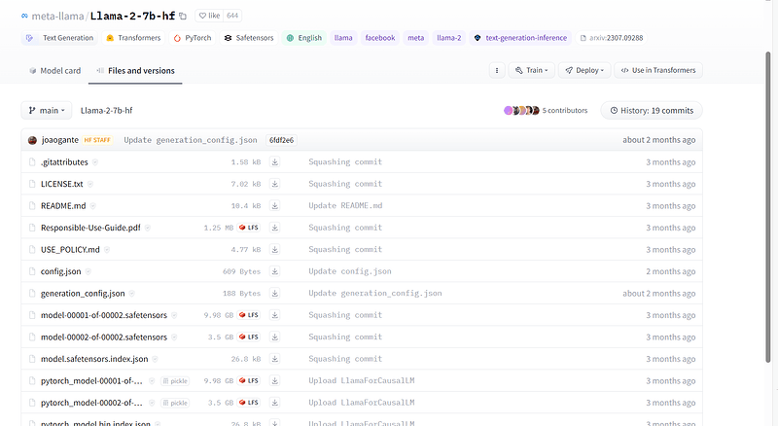Open arxiv:2307.09288 paper link

click(612, 38)
